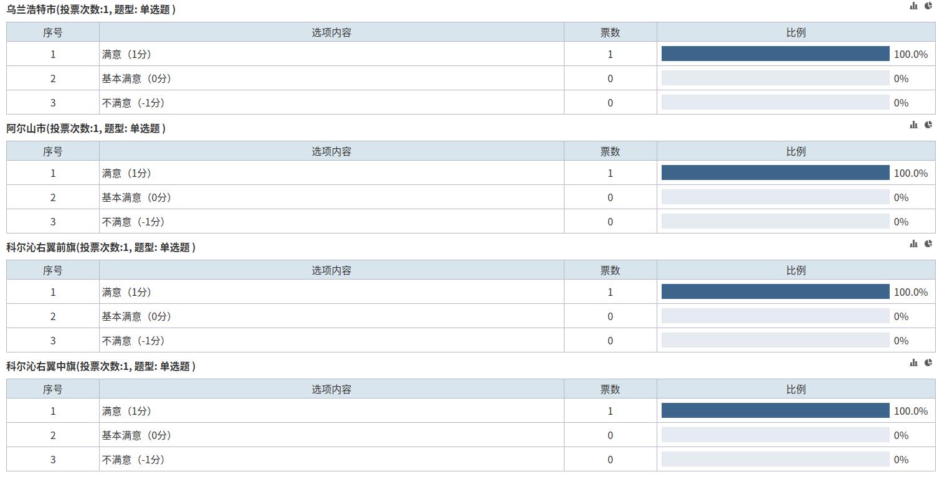Screen dimensions: 947x477
Task: Select 不满意（-1分）option under 阿尔山市
Action: [x=133, y=222]
